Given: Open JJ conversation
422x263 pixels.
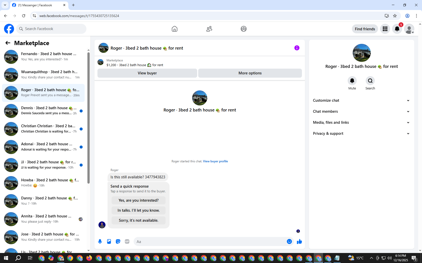Looking at the screenshot, I should click(x=43, y=165).
